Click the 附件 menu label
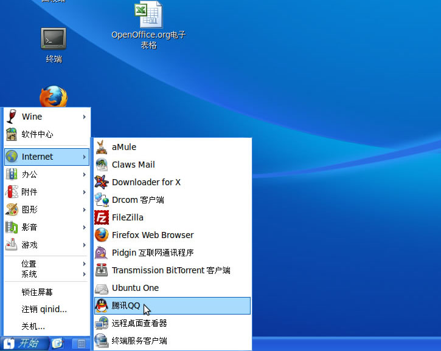The height and width of the screenshot is (351, 441). pyautogui.click(x=29, y=192)
